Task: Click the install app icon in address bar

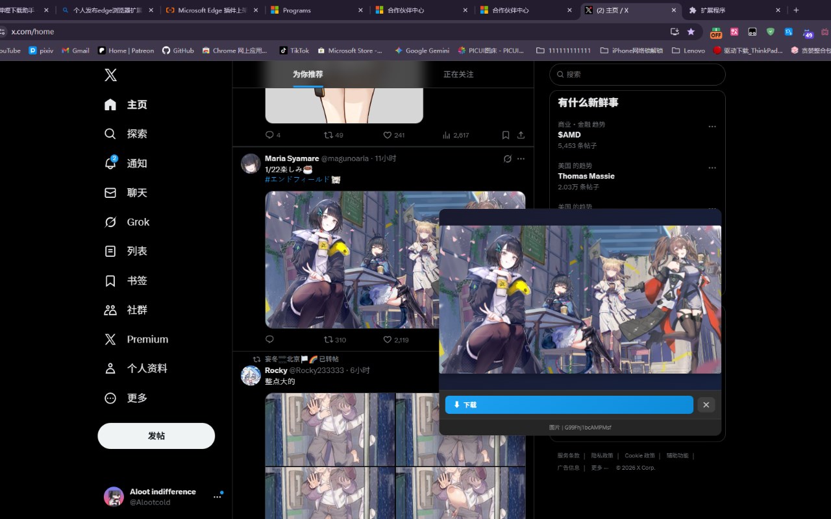Action: pyautogui.click(x=675, y=31)
